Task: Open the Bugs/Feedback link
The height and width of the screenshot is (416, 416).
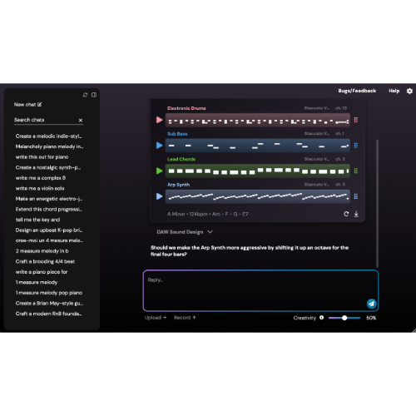Action: [357, 91]
